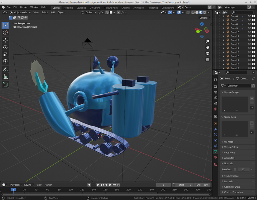The height and width of the screenshot is (200, 257).
Task: Toggle proportional editing in header
Action: click(118, 12)
